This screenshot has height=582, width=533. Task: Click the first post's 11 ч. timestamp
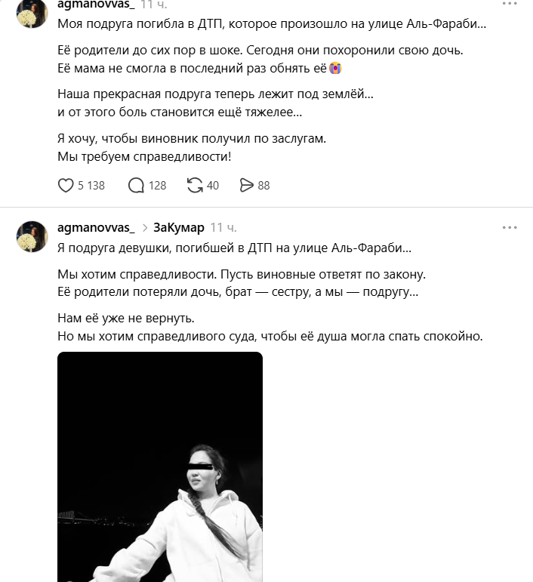[156, 4]
